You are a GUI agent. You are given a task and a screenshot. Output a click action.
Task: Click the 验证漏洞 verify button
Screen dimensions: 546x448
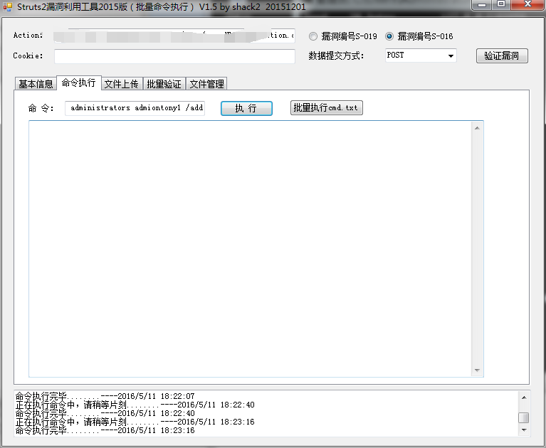[502, 55]
